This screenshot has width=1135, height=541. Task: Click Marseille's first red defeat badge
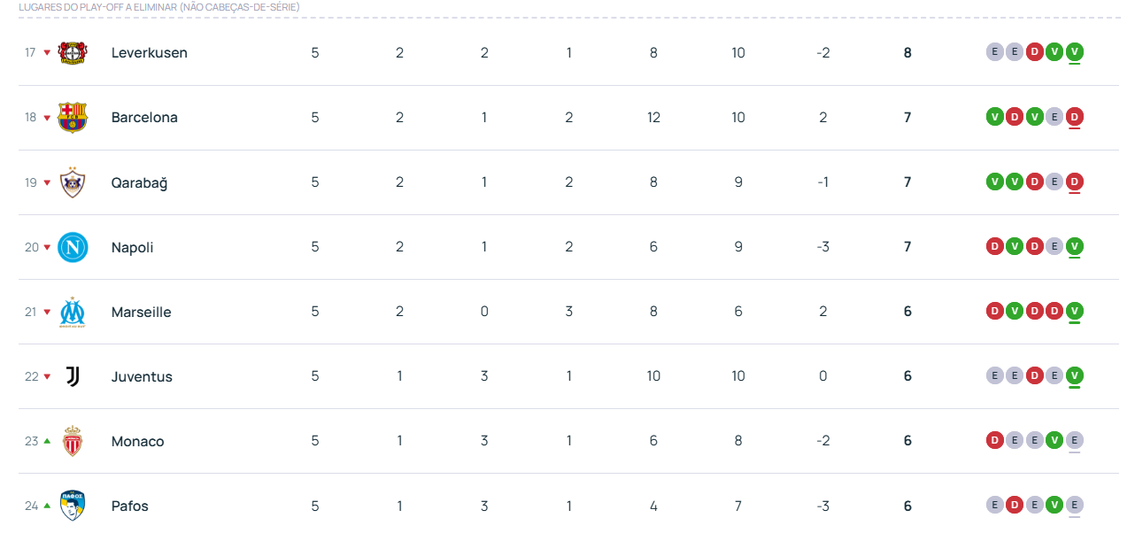(995, 311)
